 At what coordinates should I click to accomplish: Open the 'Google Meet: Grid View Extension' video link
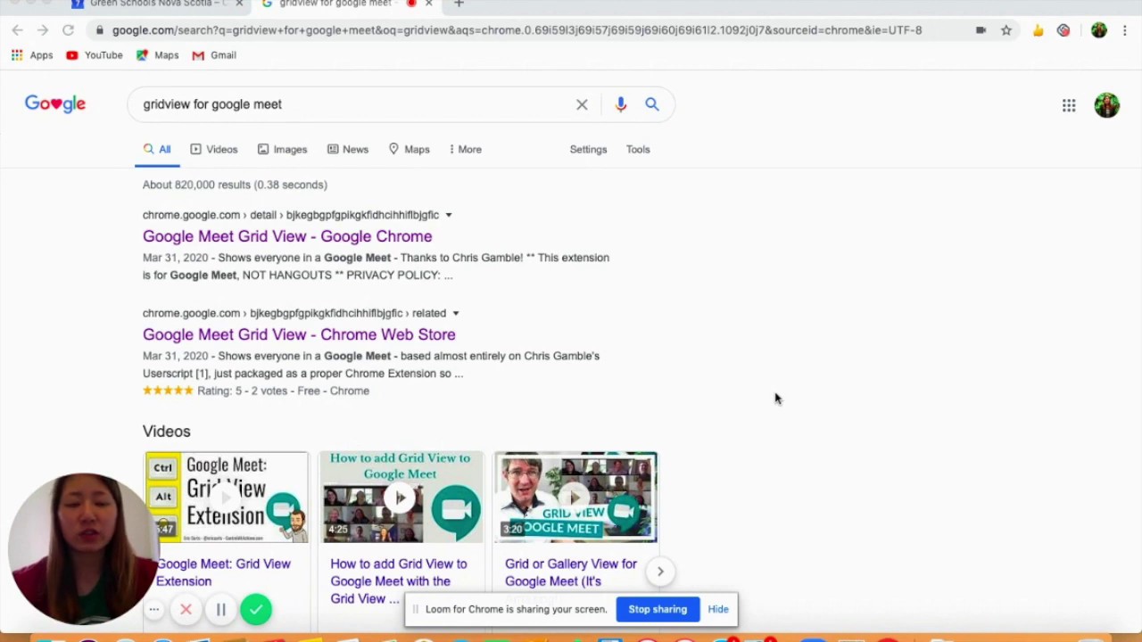point(224,572)
